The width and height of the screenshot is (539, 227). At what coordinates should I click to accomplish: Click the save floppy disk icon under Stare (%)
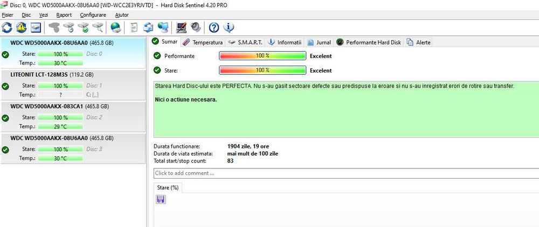tap(161, 199)
